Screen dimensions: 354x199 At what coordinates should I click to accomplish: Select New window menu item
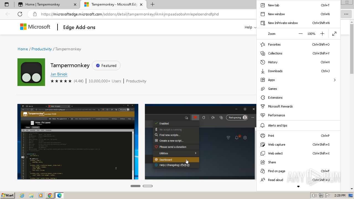pyautogui.click(x=298, y=14)
